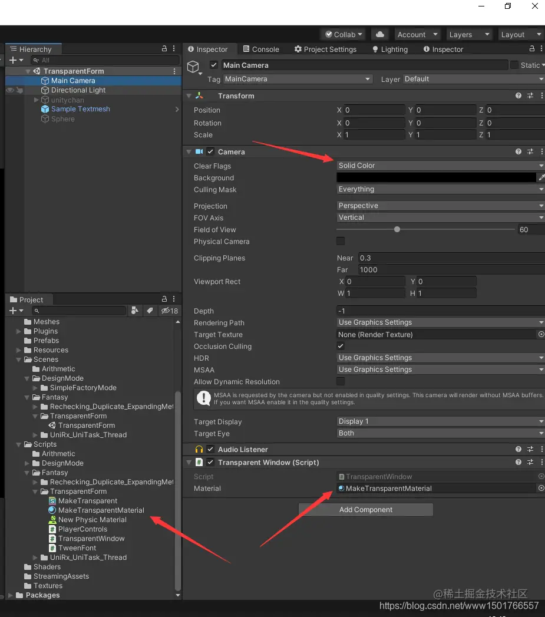Open Transparent Window script presets icon
The image size is (545, 617).
530,462
